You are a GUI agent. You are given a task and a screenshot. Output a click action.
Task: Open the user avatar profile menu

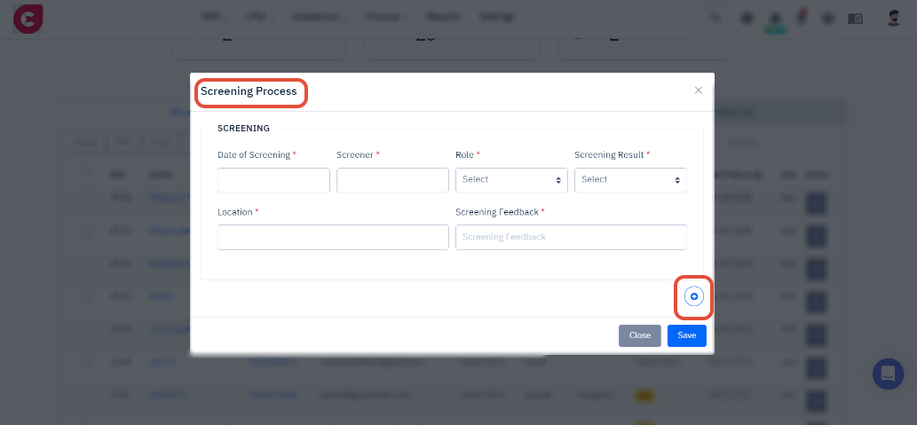click(x=894, y=18)
